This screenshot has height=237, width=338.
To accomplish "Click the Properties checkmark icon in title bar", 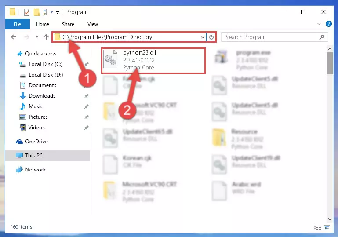I will point(27,12).
